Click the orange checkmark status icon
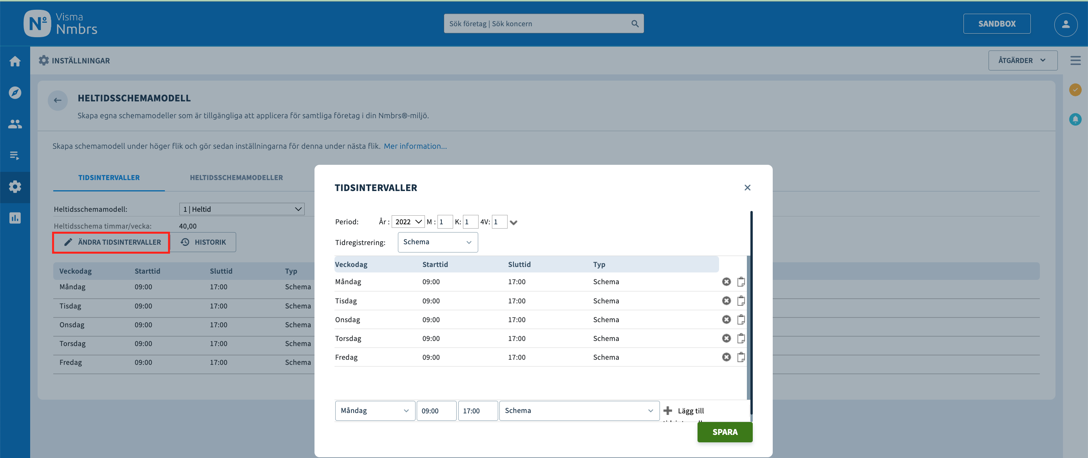 [1075, 90]
